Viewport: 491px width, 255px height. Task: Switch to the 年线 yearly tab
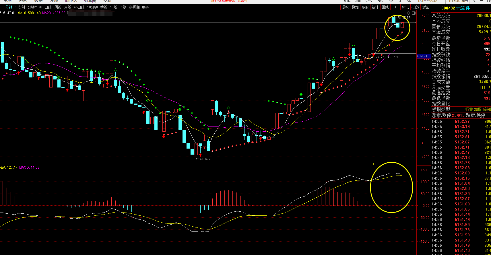tap(114, 7)
